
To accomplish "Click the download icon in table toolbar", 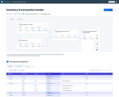I will click(x=108, y=70).
